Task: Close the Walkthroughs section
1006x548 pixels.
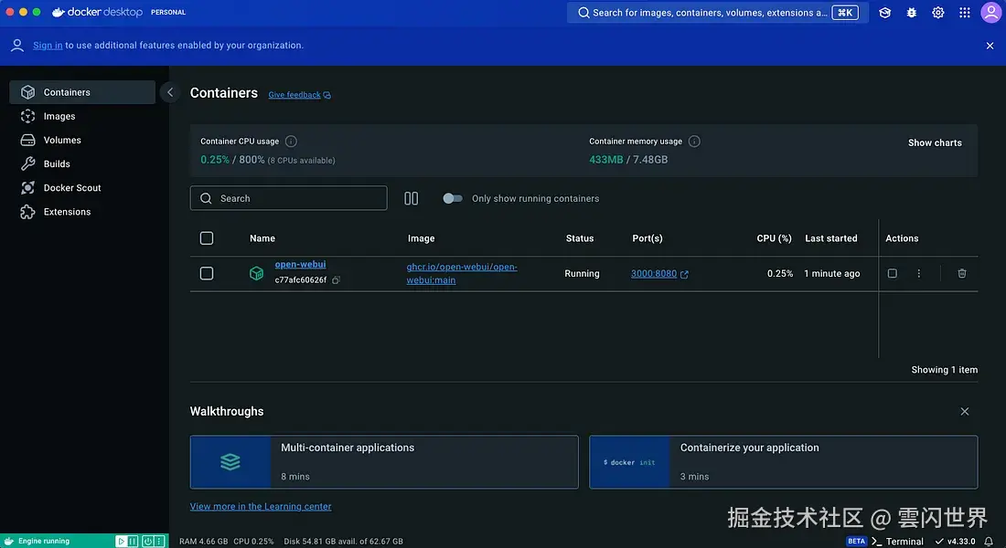Action: click(x=964, y=412)
